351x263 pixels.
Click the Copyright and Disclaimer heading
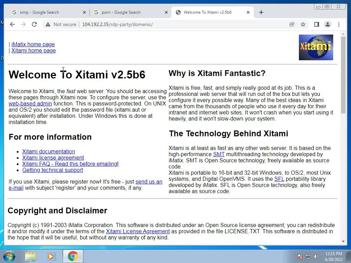[57, 211]
